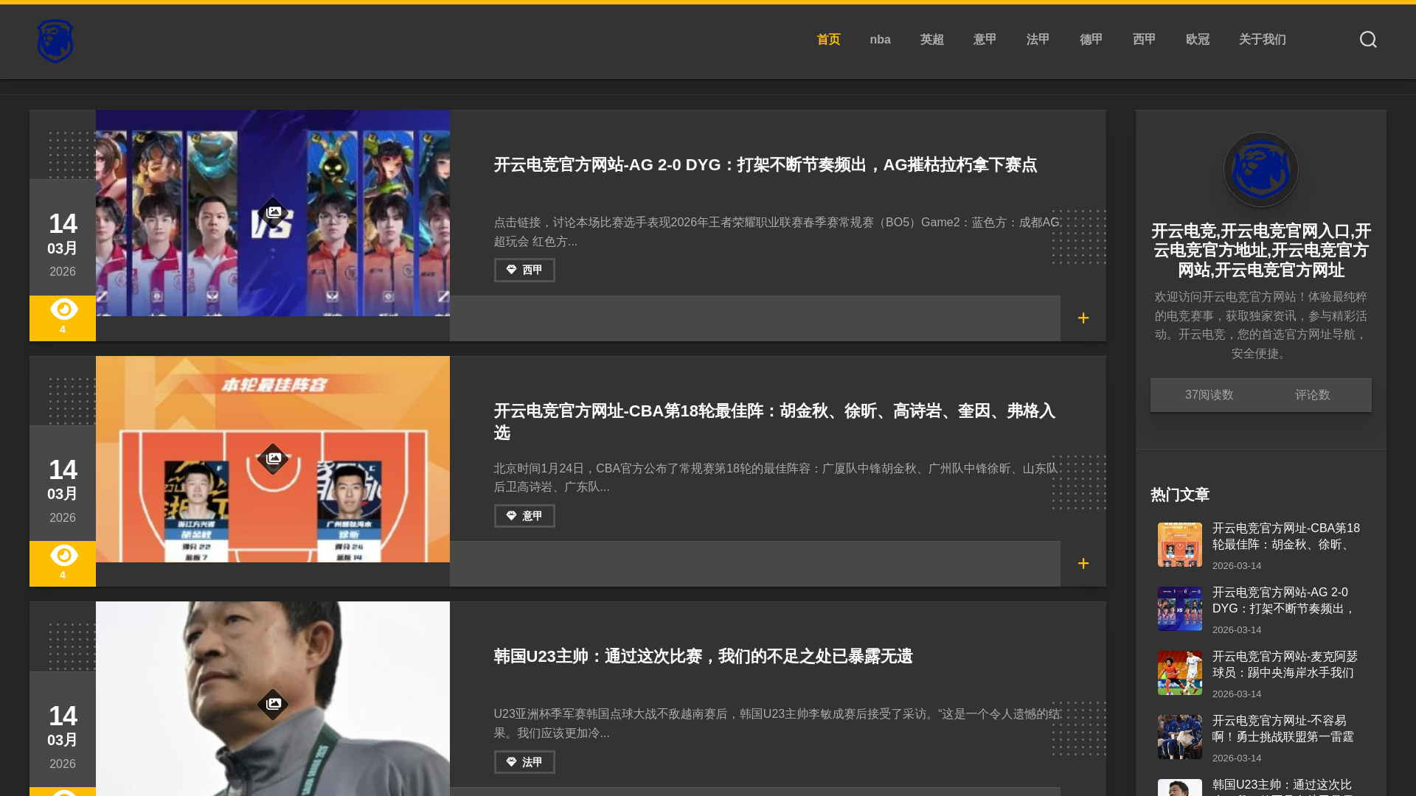This screenshot has height=796, width=1416.
Task: Click the round avatar logo in the sidebar
Action: pos(1261,170)
